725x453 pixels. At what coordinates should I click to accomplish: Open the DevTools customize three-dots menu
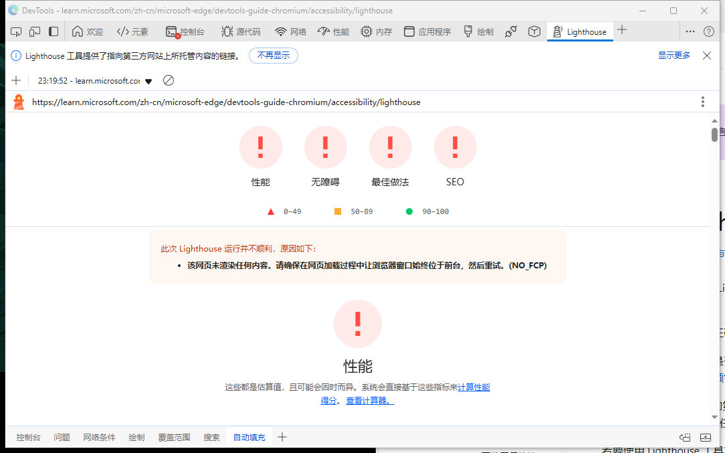pyautogui.click(x=690, y=31)
